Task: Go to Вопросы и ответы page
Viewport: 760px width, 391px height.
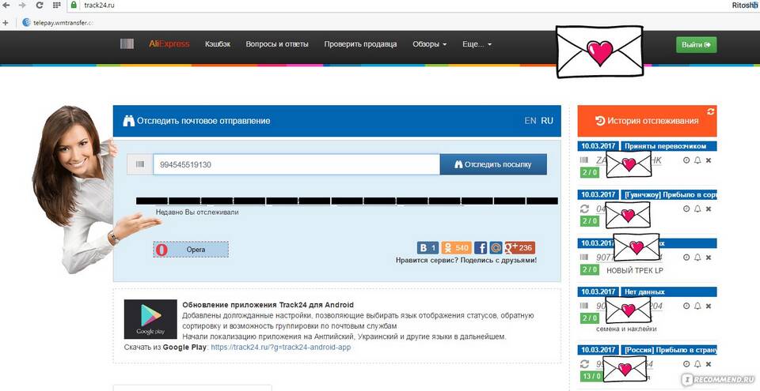Action: click(277, 43)
